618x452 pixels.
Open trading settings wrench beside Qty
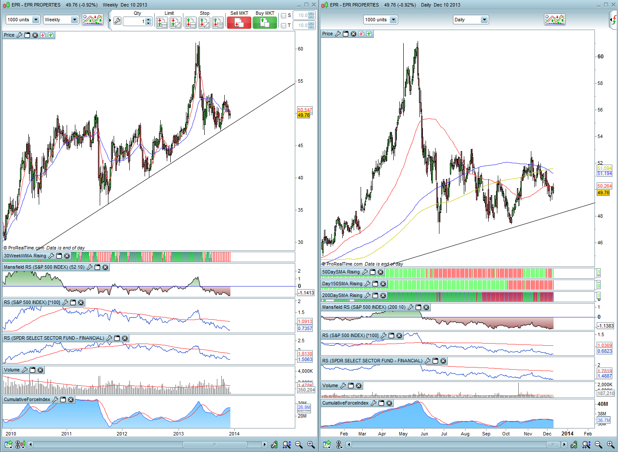pyautogui.click(x=117, y=21)
